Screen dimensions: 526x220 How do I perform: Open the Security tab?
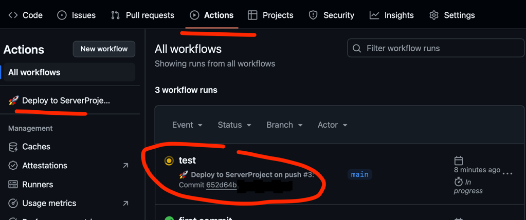point(332,15)
